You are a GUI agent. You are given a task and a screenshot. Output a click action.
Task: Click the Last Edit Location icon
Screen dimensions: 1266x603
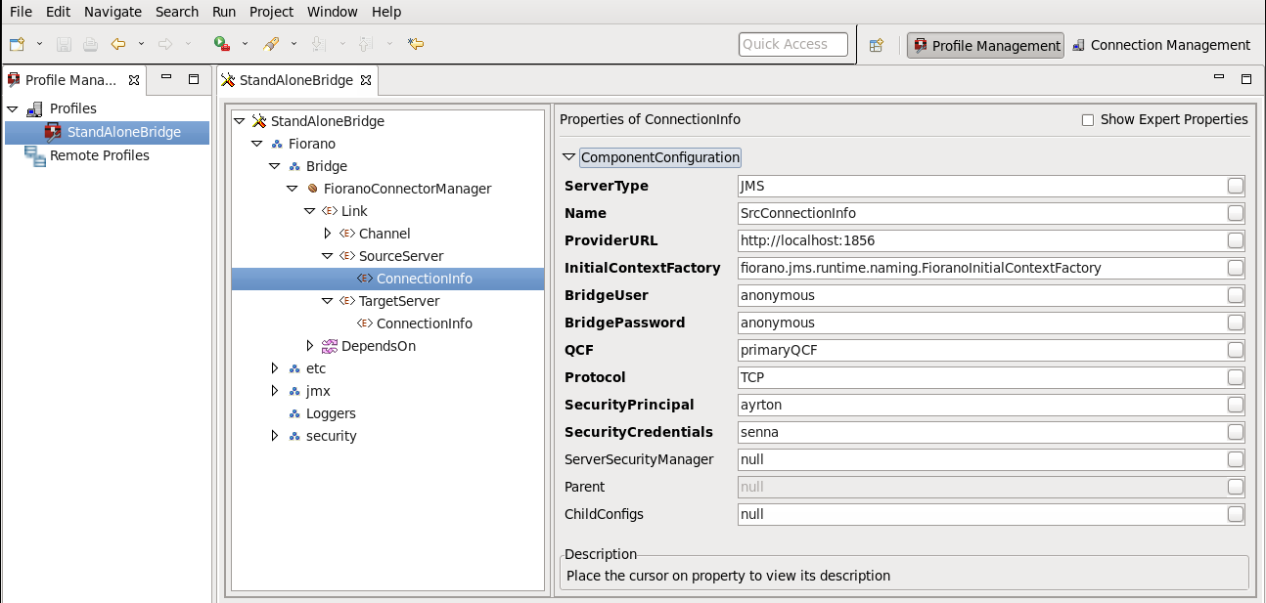tap(415, 44)
